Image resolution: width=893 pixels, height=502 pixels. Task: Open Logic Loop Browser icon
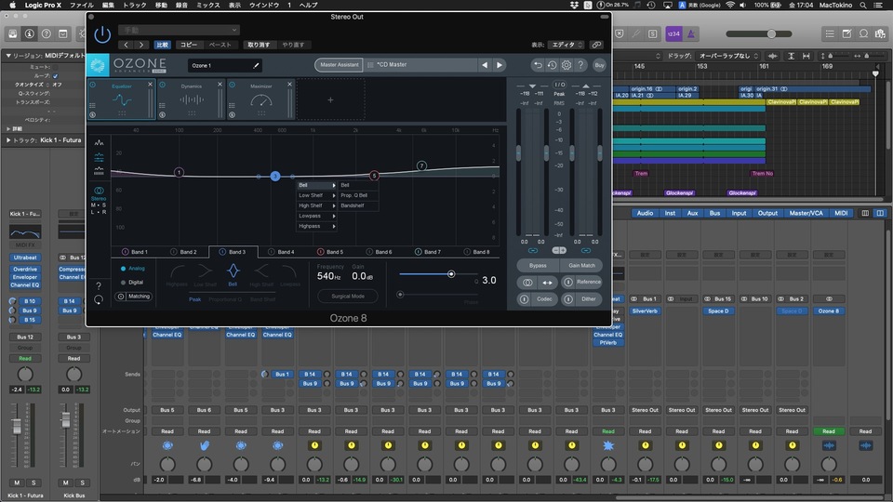point(864,34)
